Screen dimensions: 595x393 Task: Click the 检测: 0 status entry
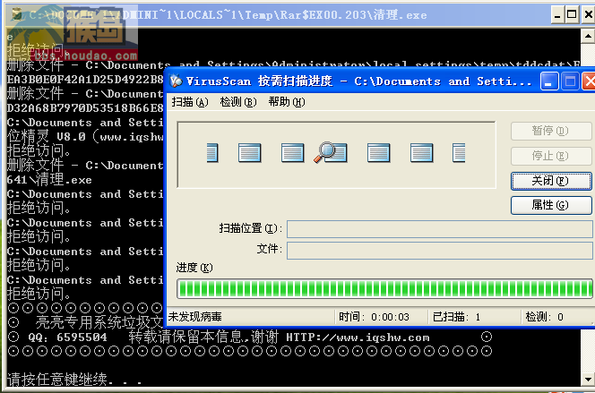(x=544, y=317)
